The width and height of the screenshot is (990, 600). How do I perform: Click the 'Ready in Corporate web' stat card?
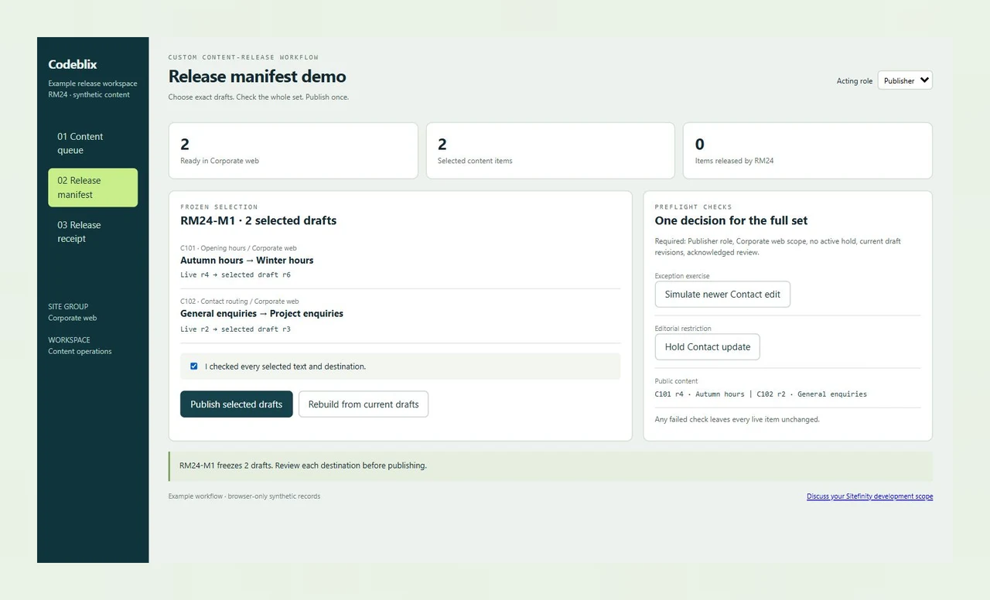pyautogui.click(x=293, y=151)
